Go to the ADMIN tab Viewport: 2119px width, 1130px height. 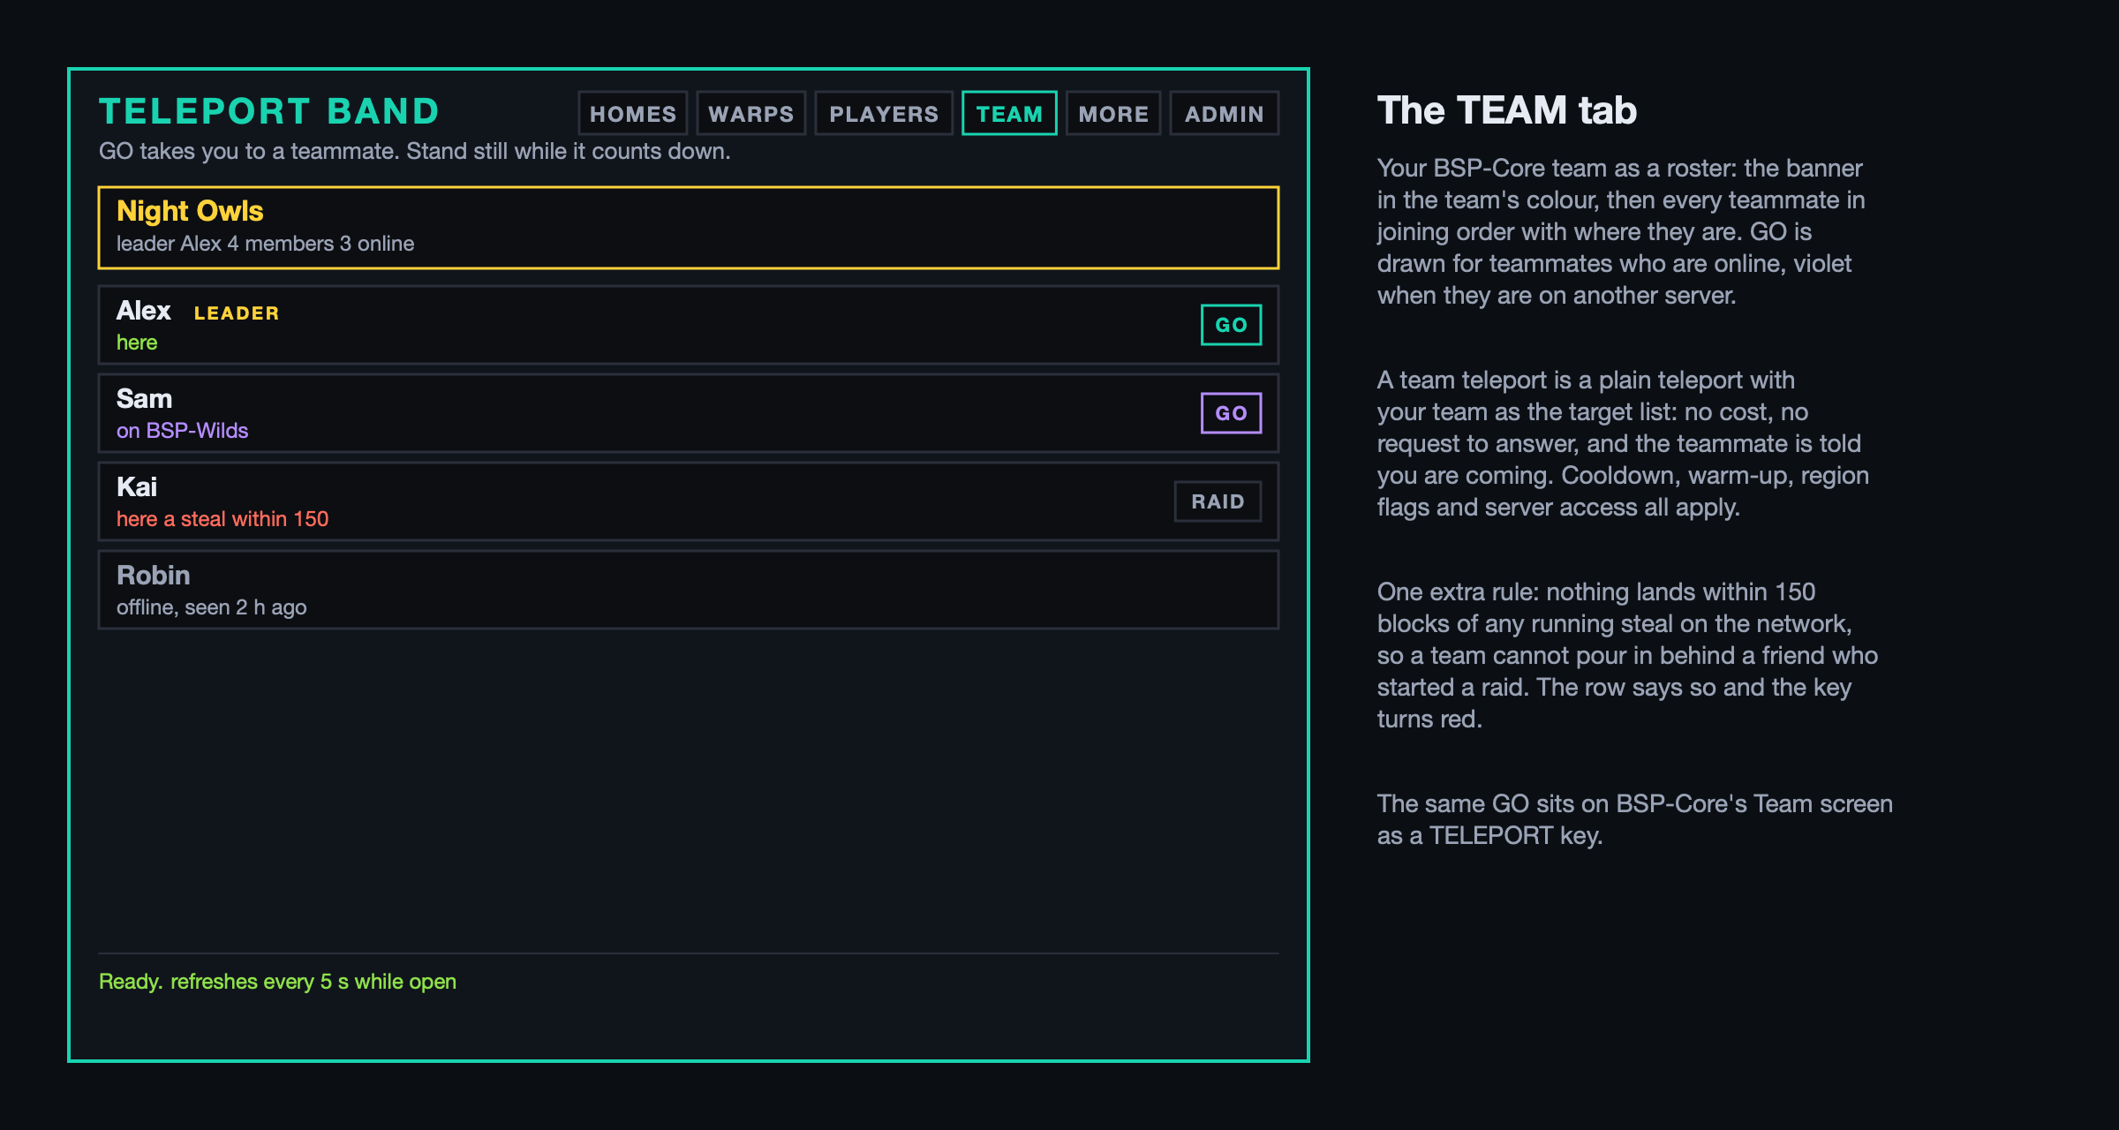click(1225, 113)
